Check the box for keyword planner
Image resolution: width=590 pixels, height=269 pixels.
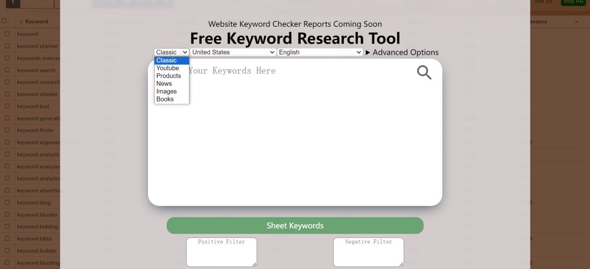[x=7, y=46]
